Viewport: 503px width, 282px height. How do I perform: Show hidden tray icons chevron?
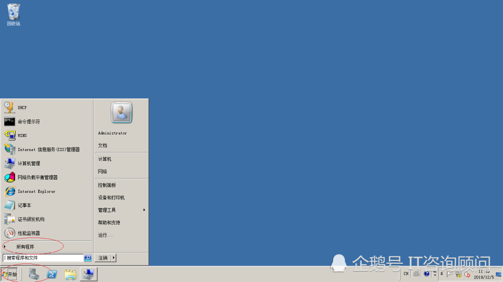tap(442, 274)
